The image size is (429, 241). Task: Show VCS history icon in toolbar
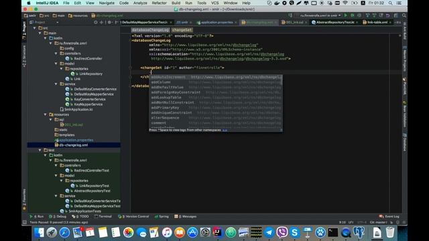(x=381, y=15)
